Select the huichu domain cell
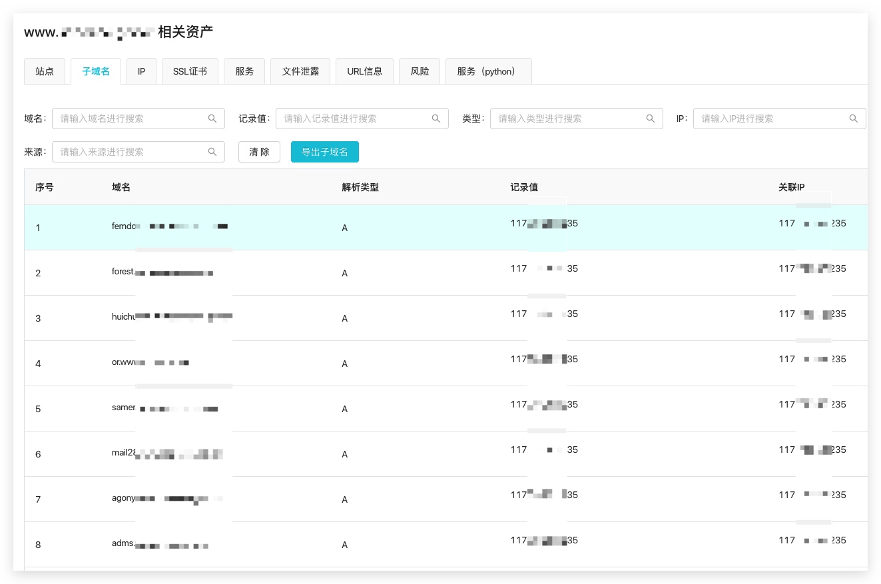The image size is (881, 584). [172, 317]
